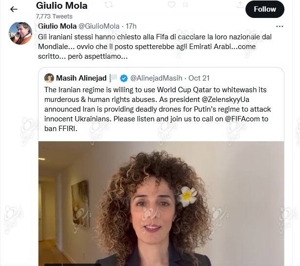
Task: Follow Giulio Mola
Action: coord(265,9)
